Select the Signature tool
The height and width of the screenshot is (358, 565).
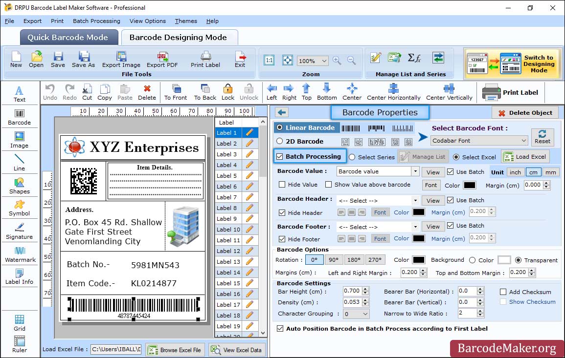tap(20, 232)
